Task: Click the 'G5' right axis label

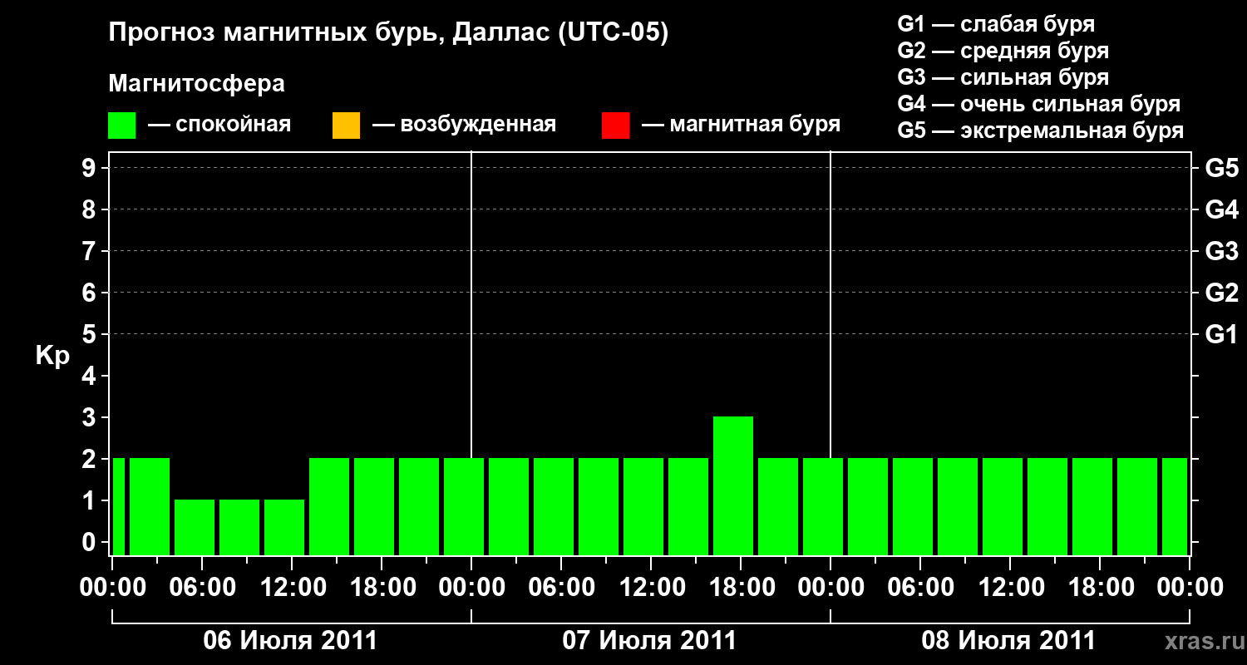Action: point(1221,168)
